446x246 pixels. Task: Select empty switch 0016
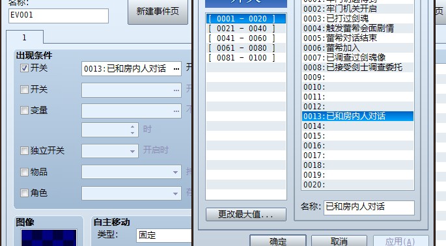coord(357,146)
